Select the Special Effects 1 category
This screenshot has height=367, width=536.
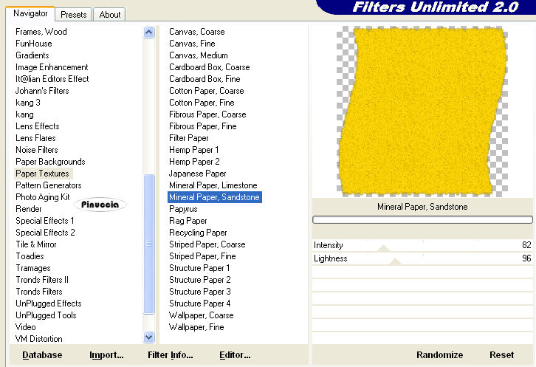click(x=44, y=221)
